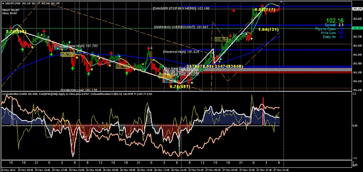The width and height of the screenshot is (363, 172).
Task: Select the Pips to Open readout
Action: pos(329,29)
